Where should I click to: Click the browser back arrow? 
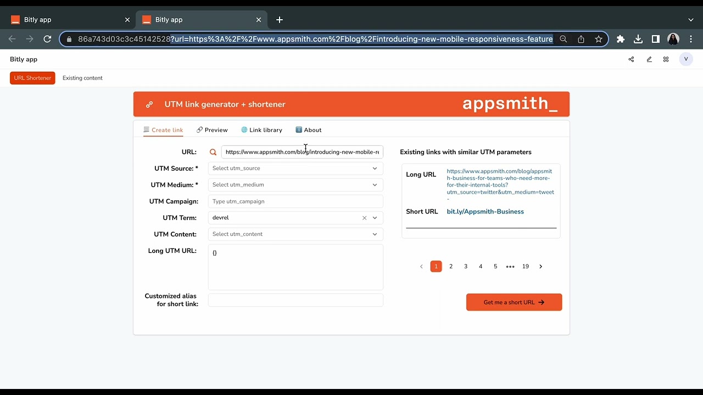coord(12,39)
